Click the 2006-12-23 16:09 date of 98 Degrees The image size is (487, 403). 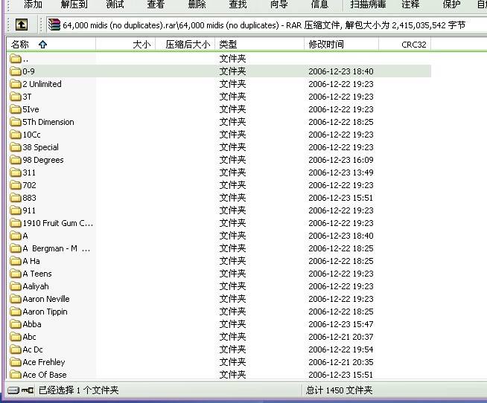[x=341, y=160]
